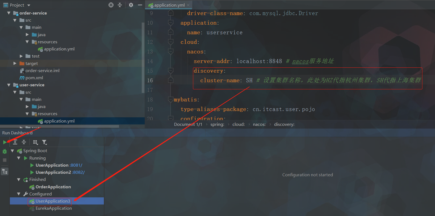
Task: Expand the java folder under order-service
Action: 27,35
